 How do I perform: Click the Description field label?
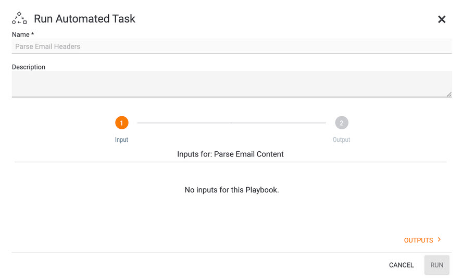pos(29,67)
